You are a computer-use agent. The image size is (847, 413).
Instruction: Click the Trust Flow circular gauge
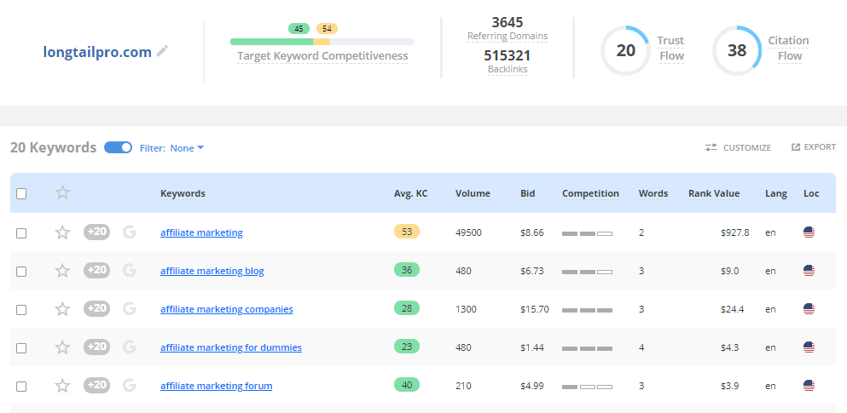[625, 50]
